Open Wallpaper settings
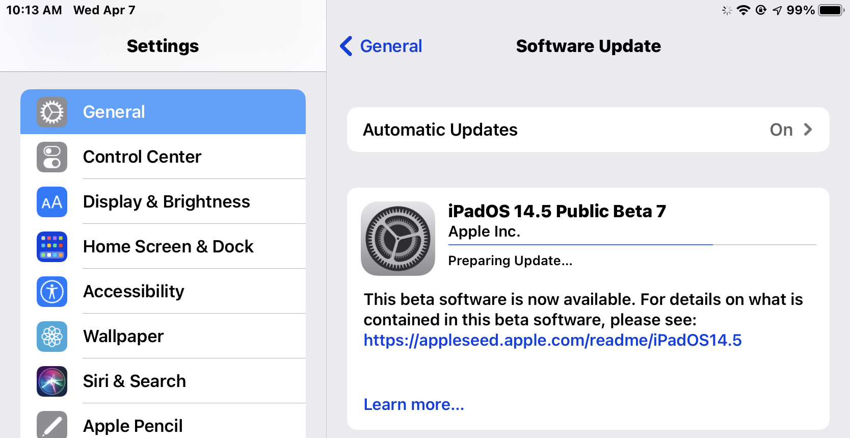Screen dimensions: 850x438 [163, 336]
